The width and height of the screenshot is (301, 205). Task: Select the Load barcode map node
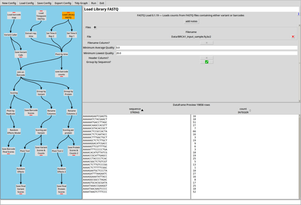point(14,16)
